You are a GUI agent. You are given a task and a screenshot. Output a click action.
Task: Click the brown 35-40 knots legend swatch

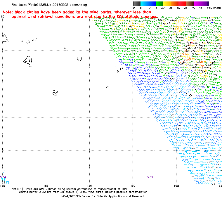(190, 4)
